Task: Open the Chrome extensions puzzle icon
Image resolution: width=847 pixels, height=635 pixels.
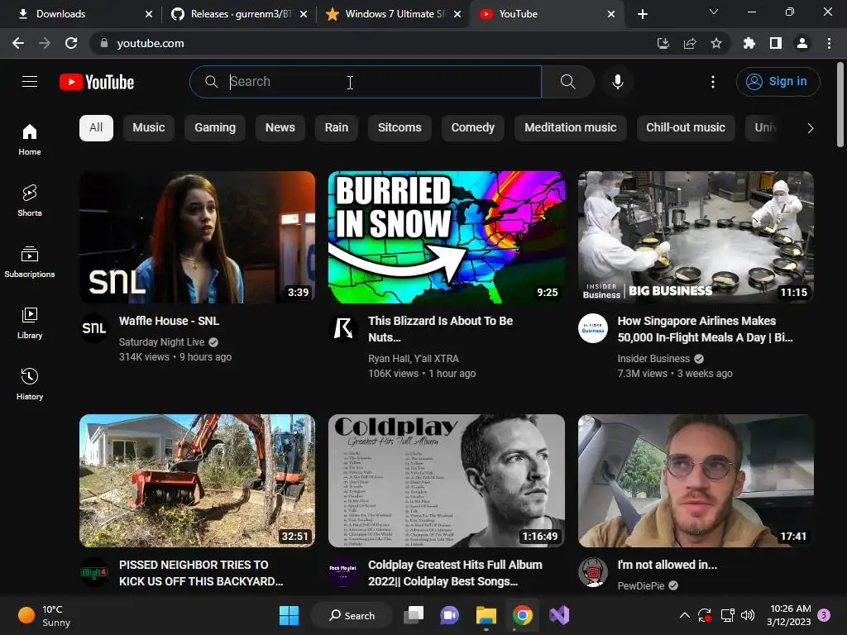Action: [x=749, y=43]
